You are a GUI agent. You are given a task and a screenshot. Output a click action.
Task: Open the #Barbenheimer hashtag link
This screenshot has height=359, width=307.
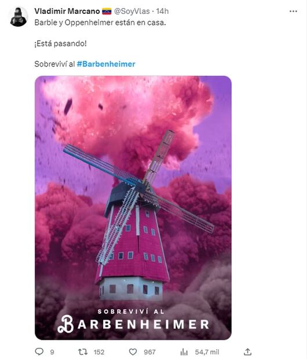point(106,64)
